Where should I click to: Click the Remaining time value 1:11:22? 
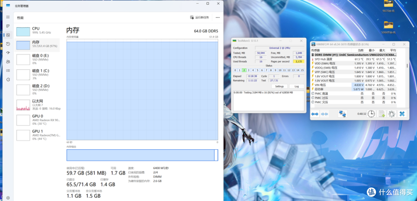tap(252, 80)
